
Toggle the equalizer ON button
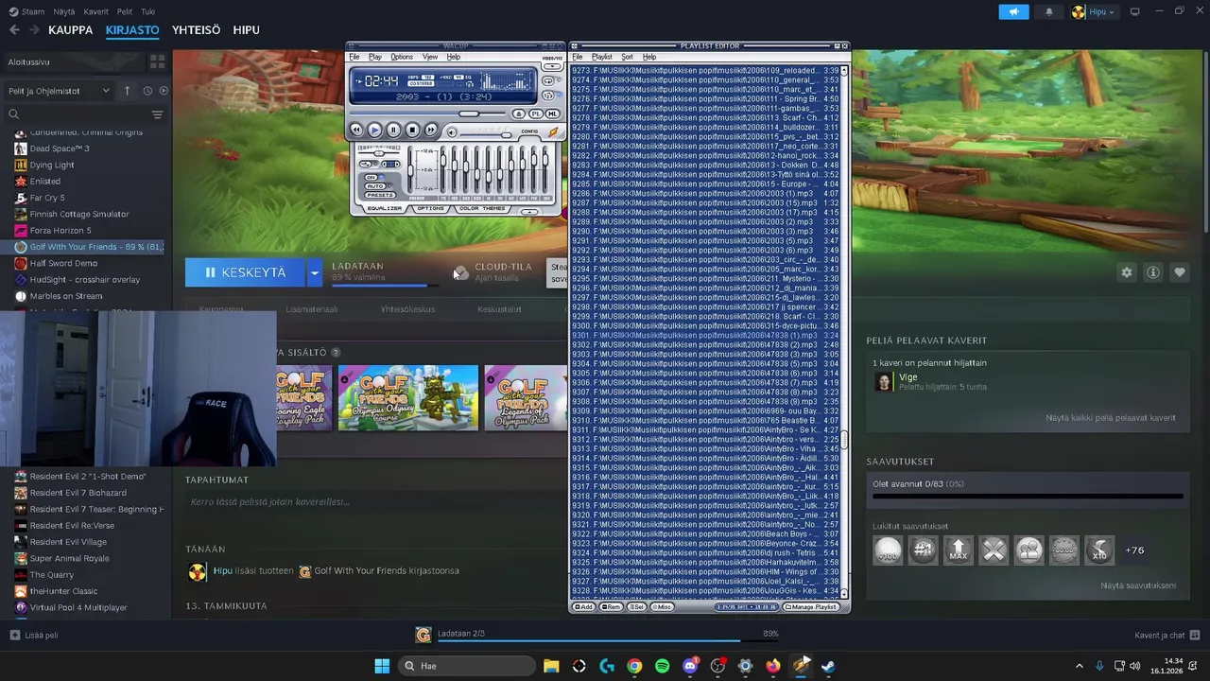(x=371, y=177)
